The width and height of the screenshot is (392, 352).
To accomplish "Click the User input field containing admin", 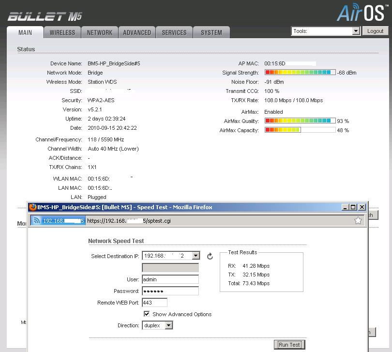I will 170,279.
